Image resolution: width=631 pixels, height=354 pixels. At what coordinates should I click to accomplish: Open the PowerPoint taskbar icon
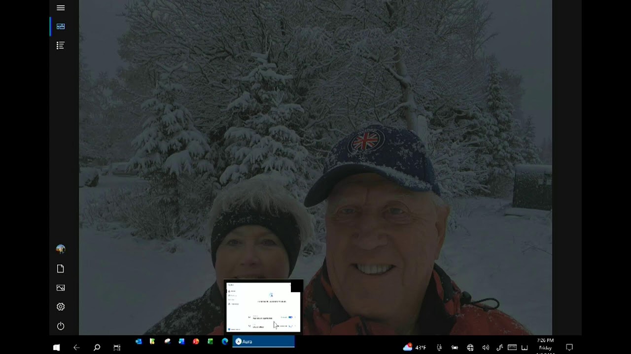tap(196, 341)
